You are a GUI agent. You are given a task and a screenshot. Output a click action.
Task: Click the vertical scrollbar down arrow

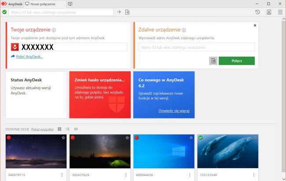click(x=284, y=179)
